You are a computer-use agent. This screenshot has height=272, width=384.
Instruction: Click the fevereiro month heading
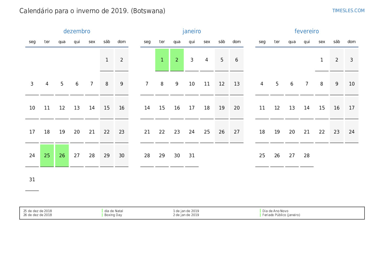coord(306,31)
